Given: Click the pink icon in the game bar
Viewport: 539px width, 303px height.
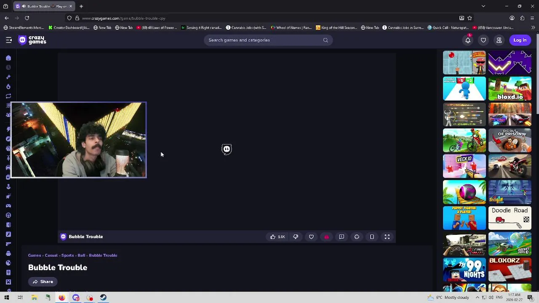Looking at the screenshot, I should [326, 237].
